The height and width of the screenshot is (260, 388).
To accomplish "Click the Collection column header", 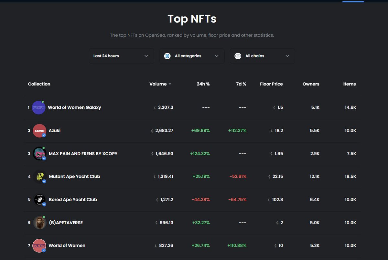I will pos(39,84).
